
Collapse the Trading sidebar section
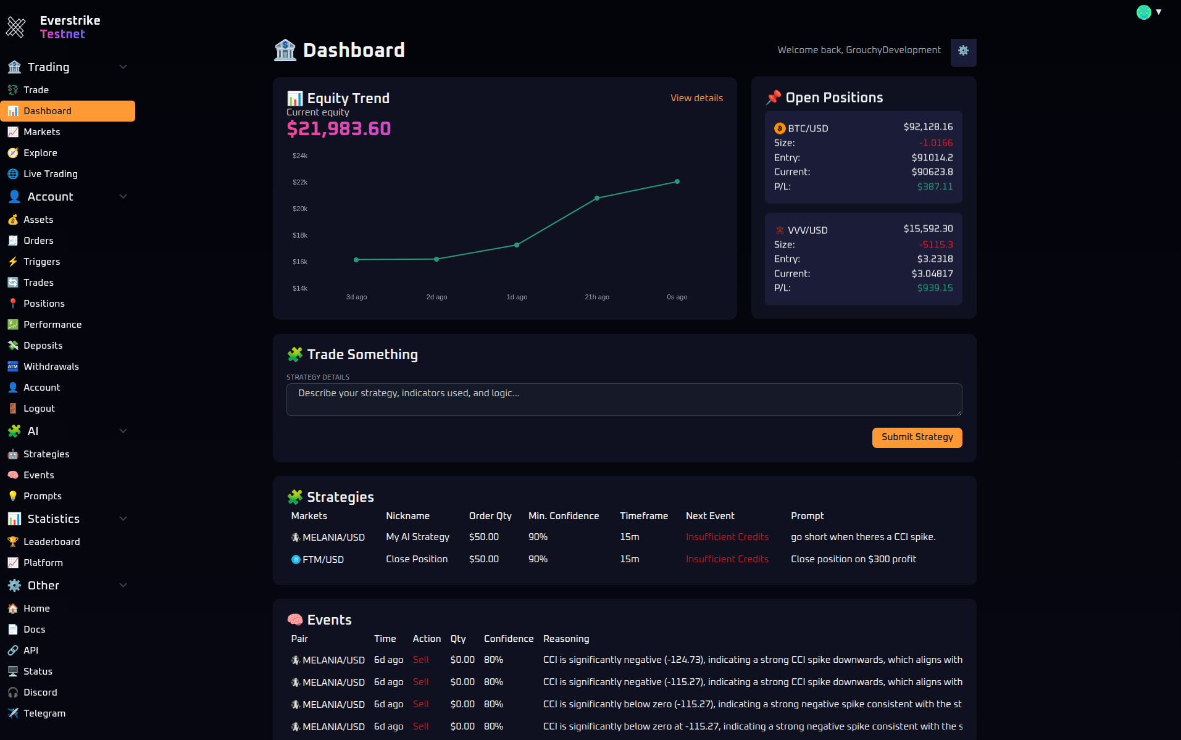[123, 67]
